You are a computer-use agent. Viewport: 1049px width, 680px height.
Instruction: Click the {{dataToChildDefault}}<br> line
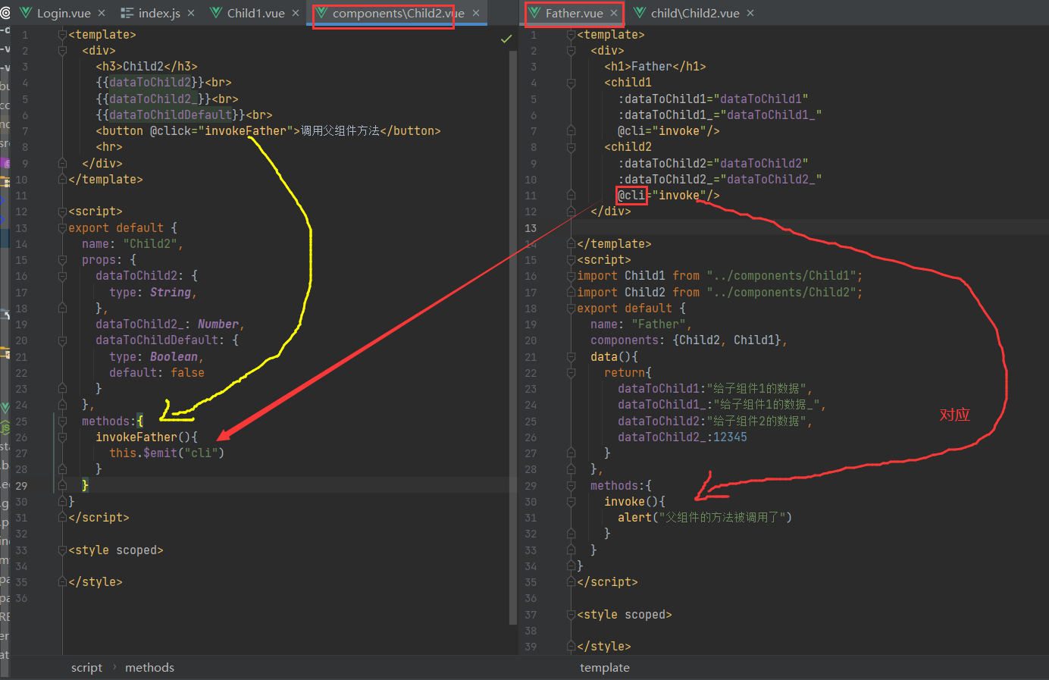click(184, 115)
